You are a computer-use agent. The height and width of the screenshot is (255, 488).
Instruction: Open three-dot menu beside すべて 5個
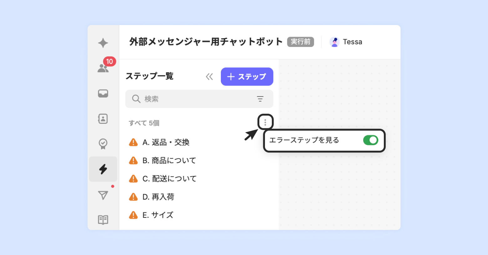(x=265, y=122)
